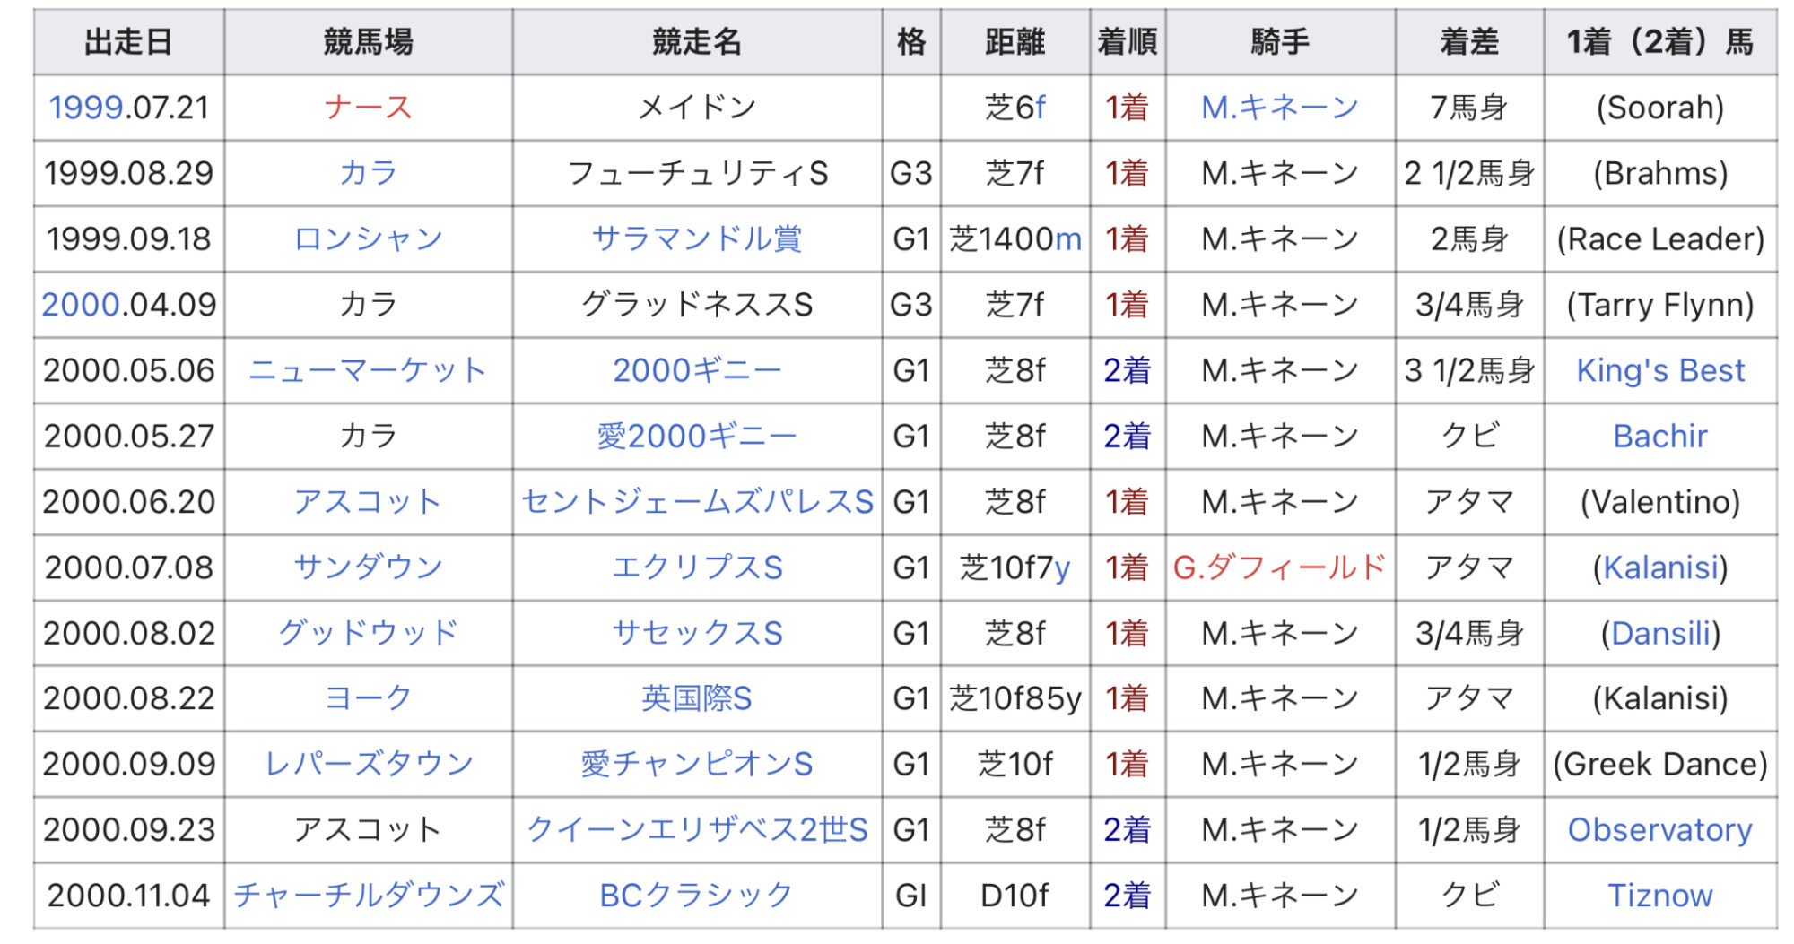Open the 英国際S race link
This screenshot has height=944, width=1794.
(697, 698)
